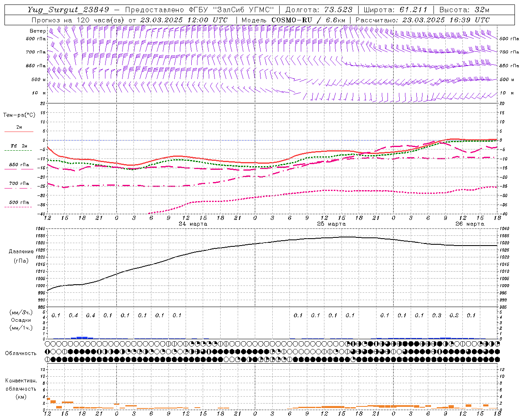The height and width of the screenshot is (417, 521).
Task: Click 20 on the left temperature axis
Action: coord(43,103)
